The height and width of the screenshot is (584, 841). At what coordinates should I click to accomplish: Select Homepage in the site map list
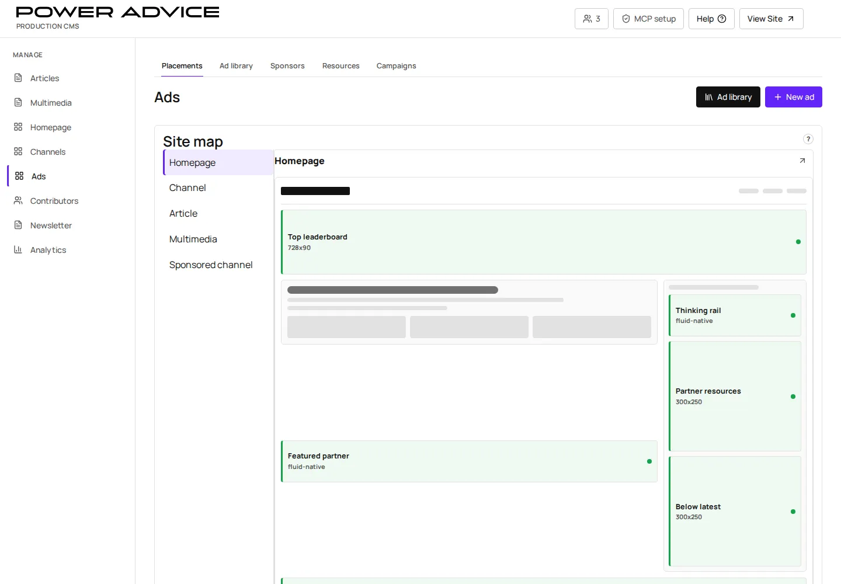point(218,162)
